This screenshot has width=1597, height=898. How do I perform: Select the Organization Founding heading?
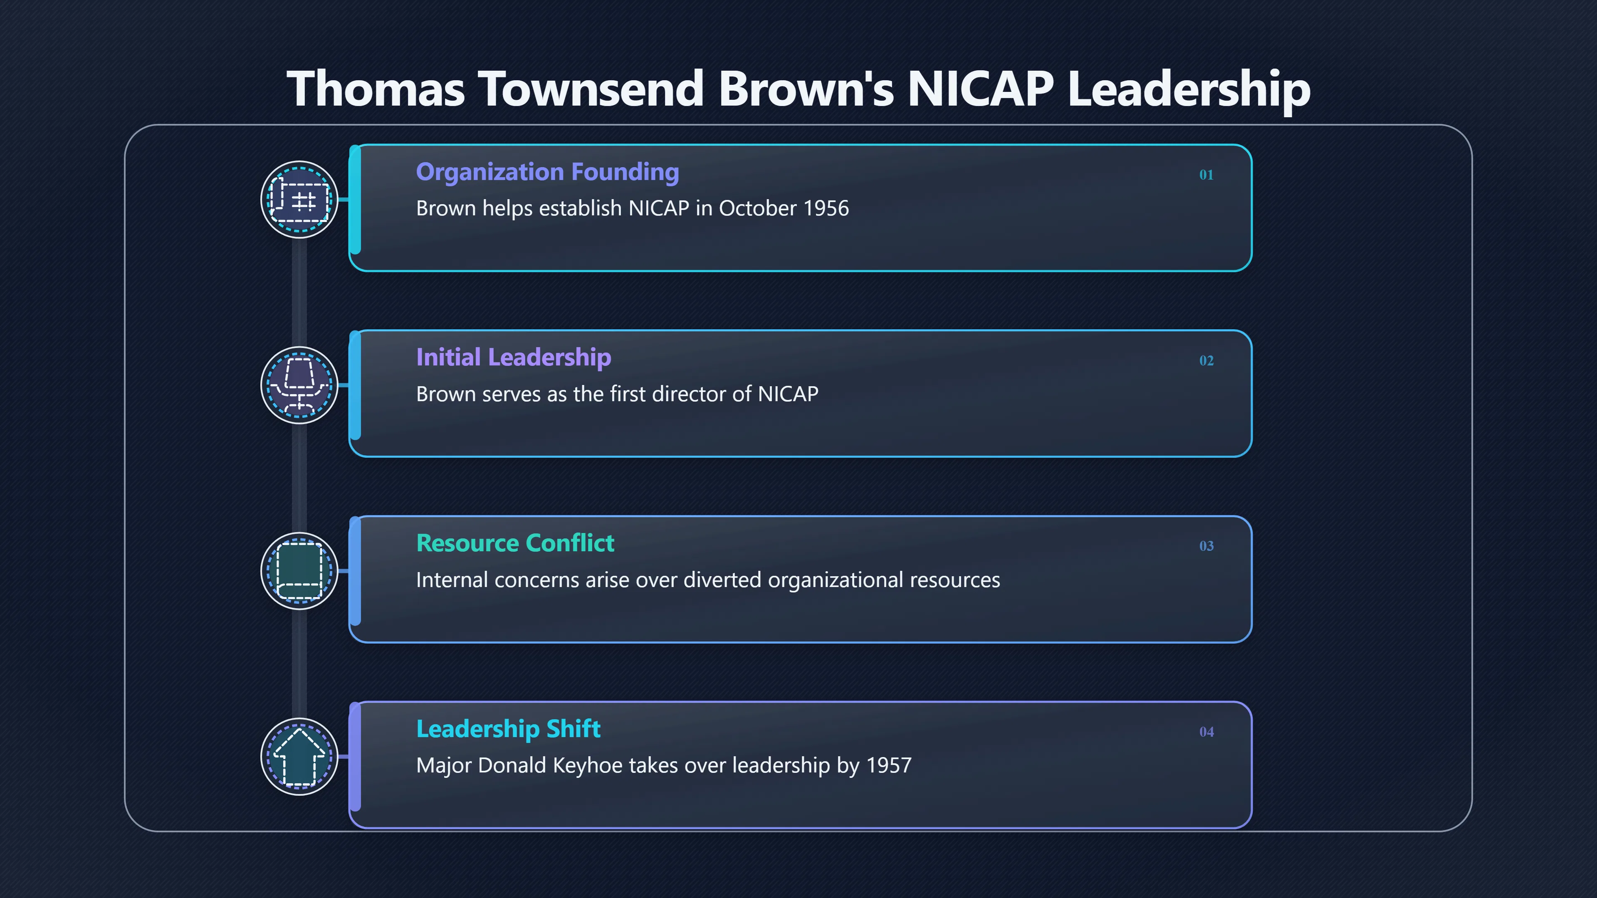(547, 172)
